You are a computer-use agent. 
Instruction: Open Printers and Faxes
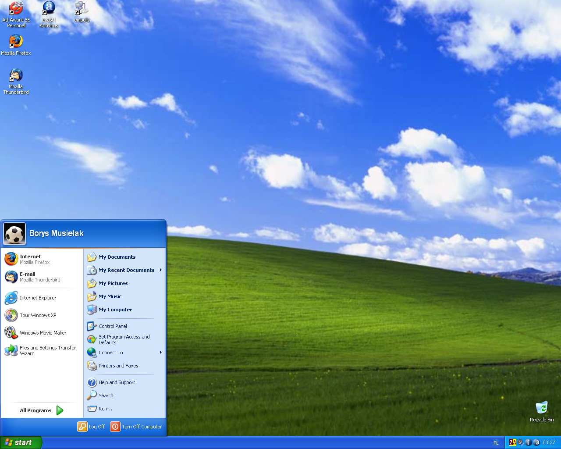tap(125, 366)
